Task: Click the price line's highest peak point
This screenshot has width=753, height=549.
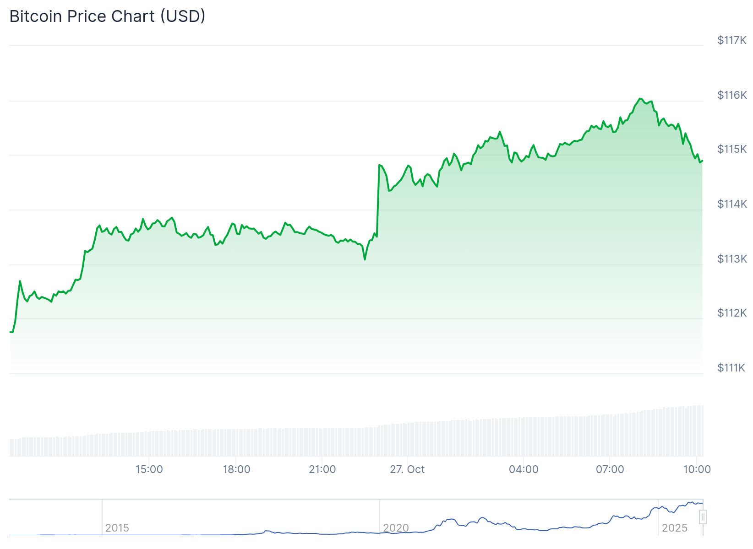Action: pos(640,99)
